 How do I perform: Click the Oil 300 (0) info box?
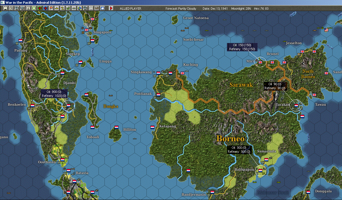(x=239, y=150)
